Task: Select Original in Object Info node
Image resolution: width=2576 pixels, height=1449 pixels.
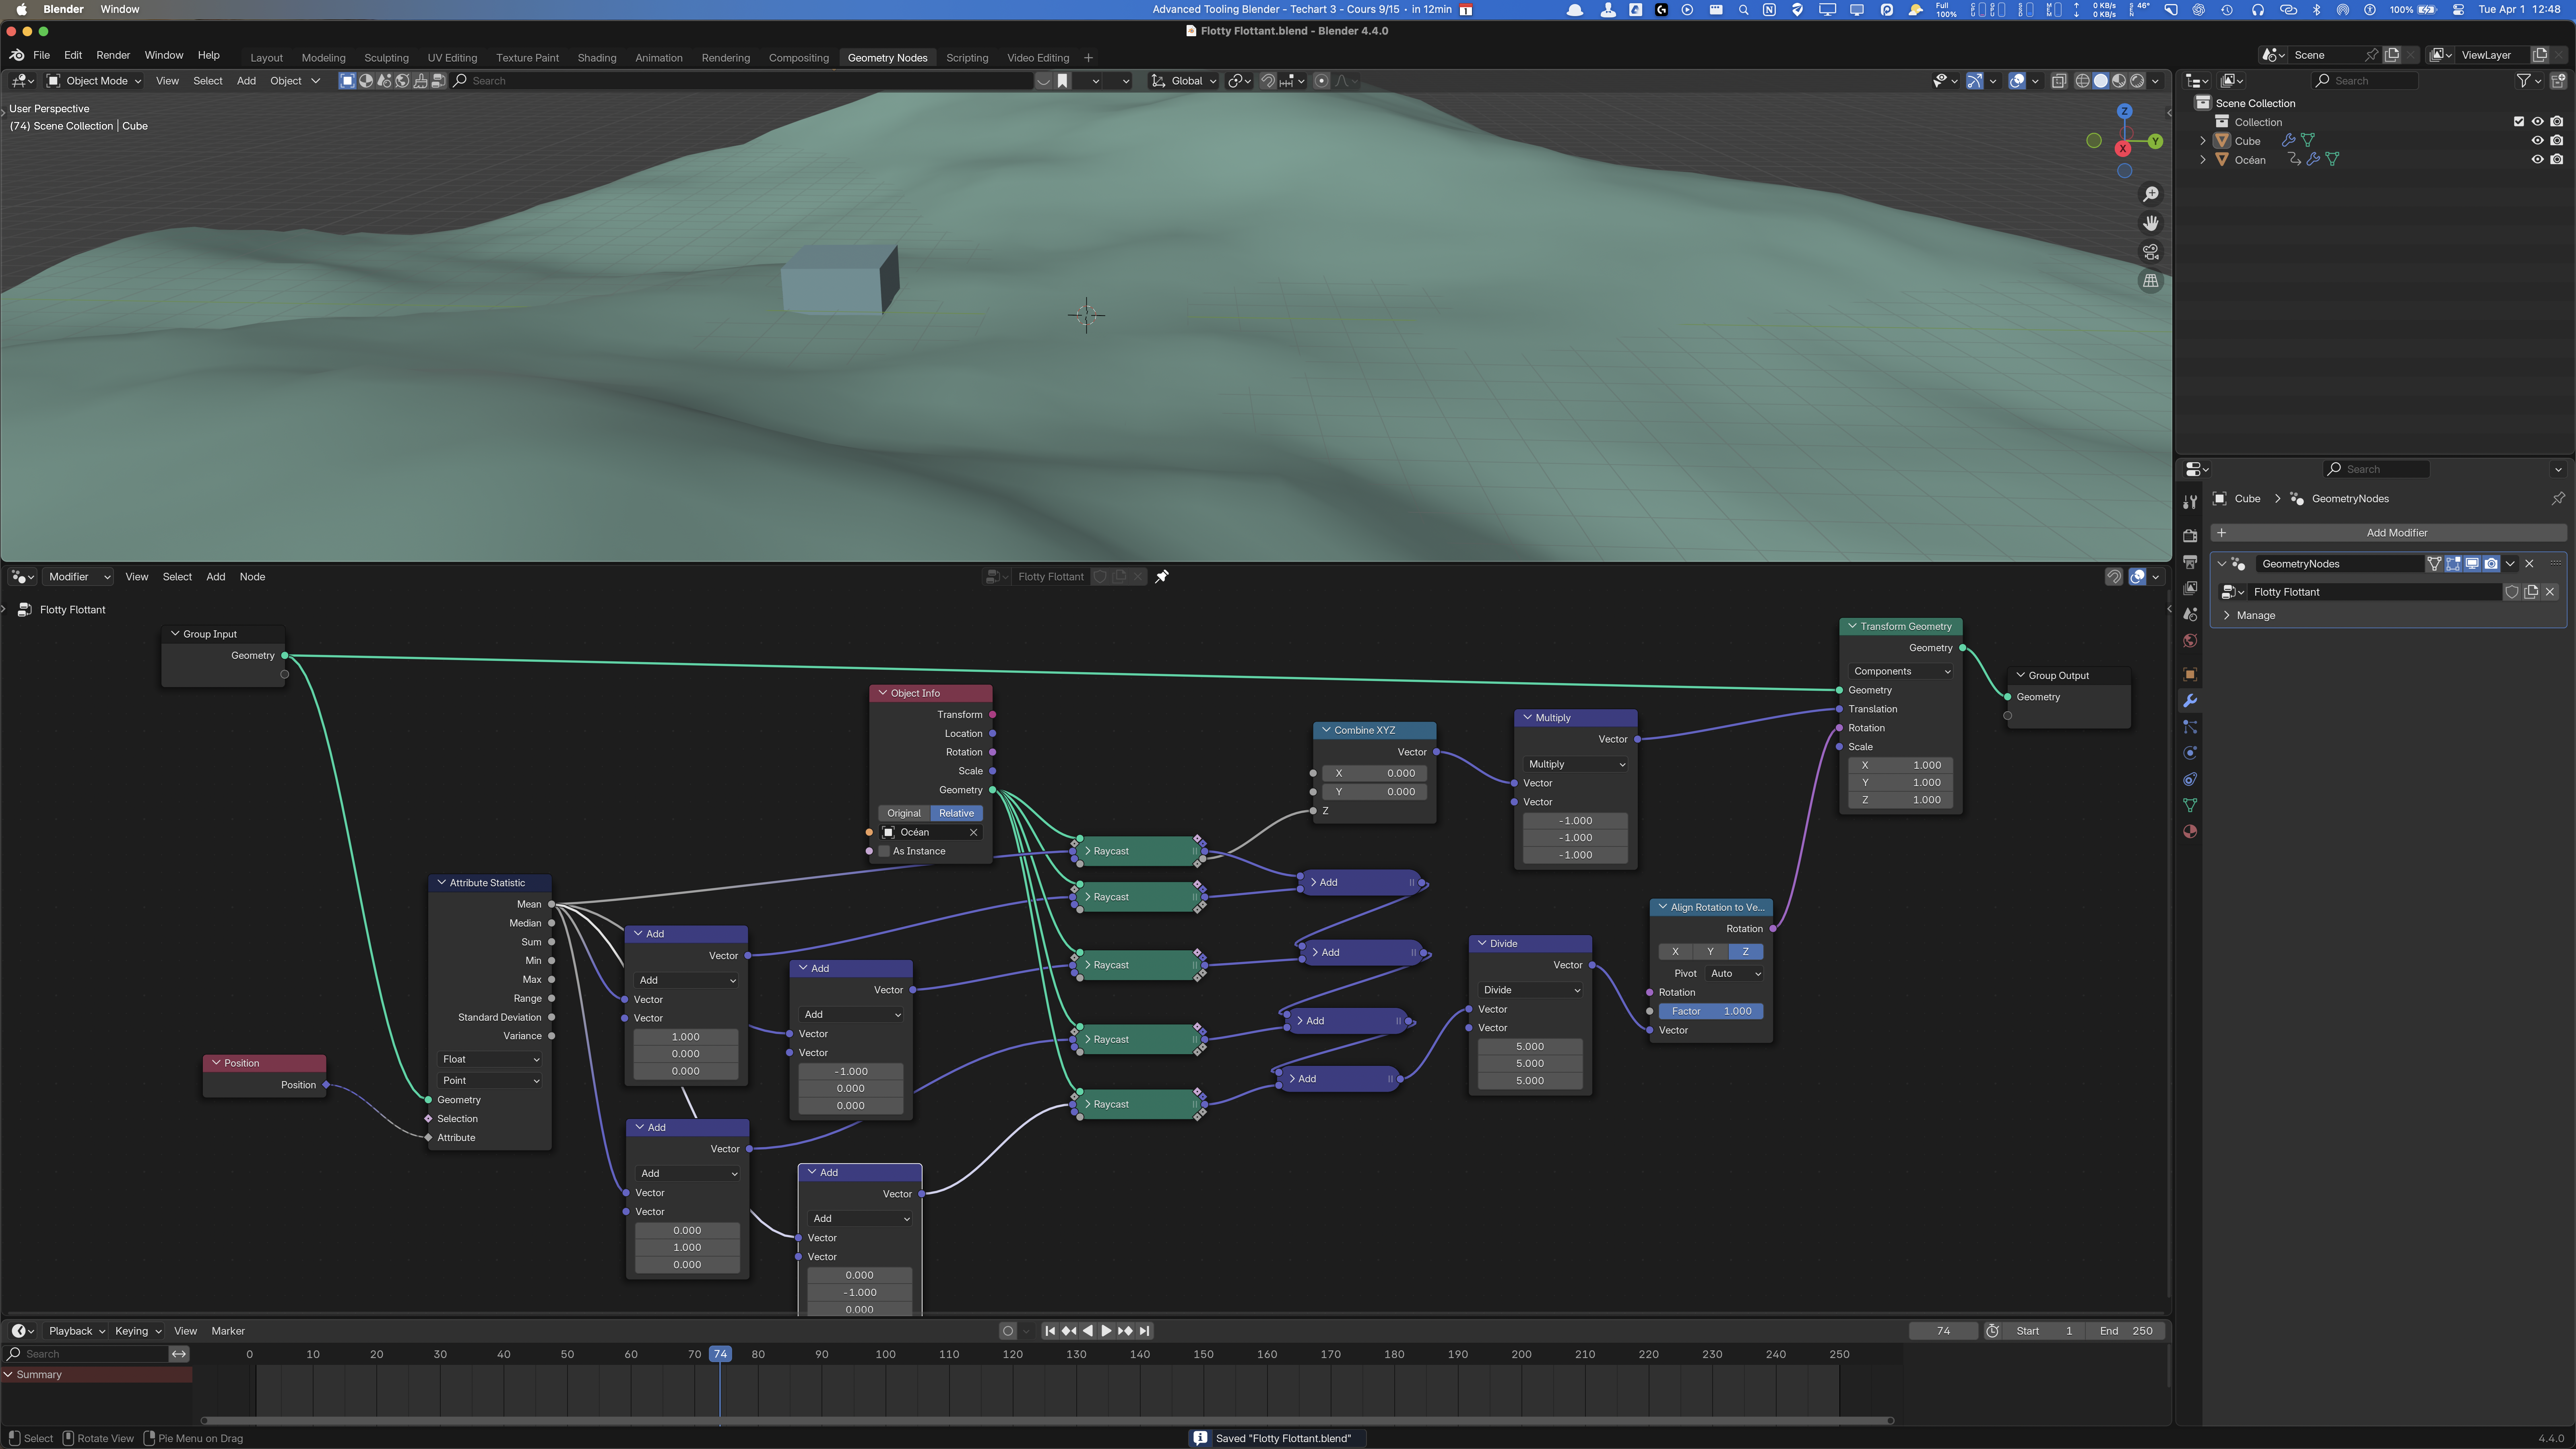Action: tap(904, 814)
